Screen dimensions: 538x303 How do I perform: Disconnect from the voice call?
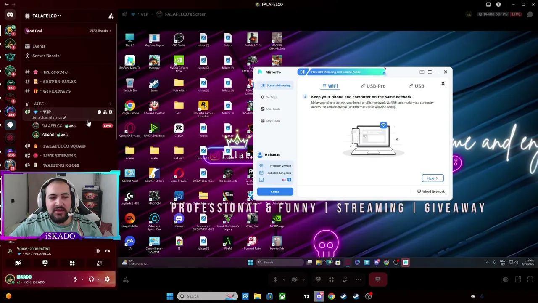pos(107,251)
